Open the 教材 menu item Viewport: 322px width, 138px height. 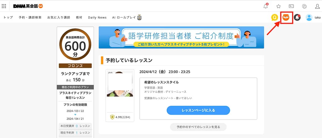pos(79,18)
